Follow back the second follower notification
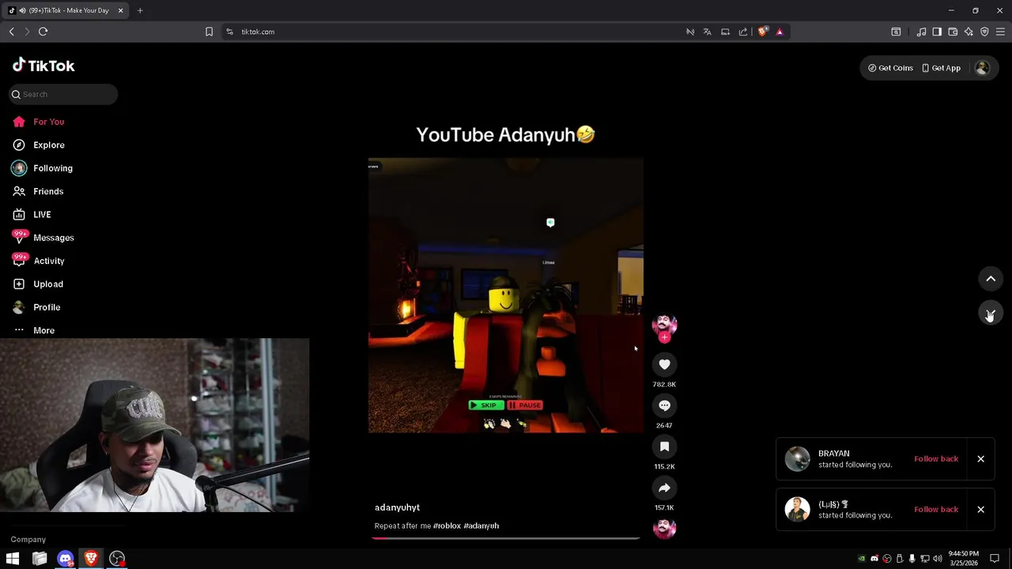Viewport: 1012px width, 569px height. click(x=936, y=509)
